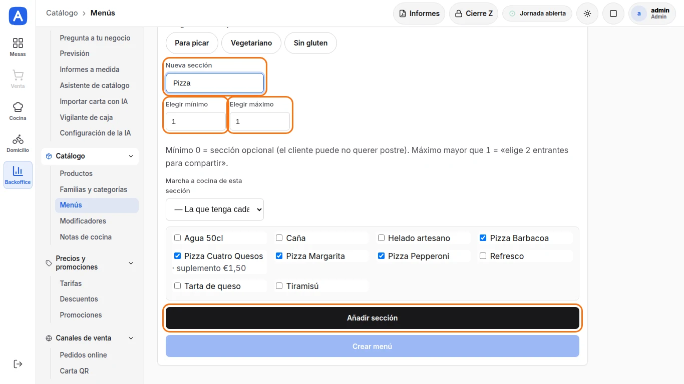684x384 pixels.
Task: Collapse the Catálogo sidebar group
Action: click(90, 156)
